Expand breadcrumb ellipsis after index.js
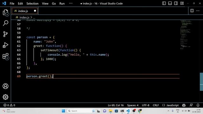The image size is (203, 114). pos(34,17)
